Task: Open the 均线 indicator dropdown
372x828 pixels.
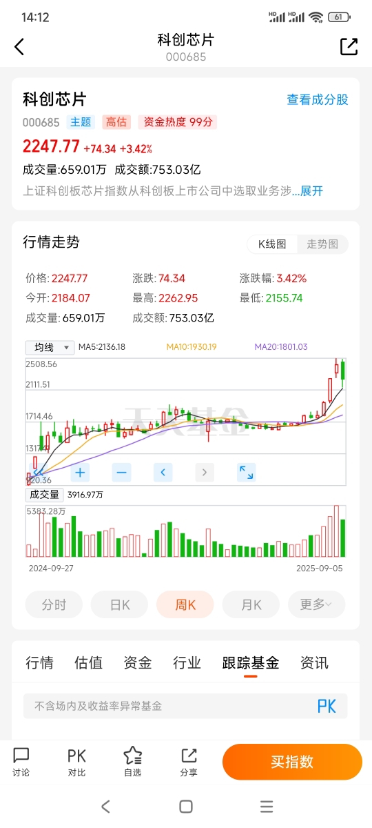Action: 50,348
